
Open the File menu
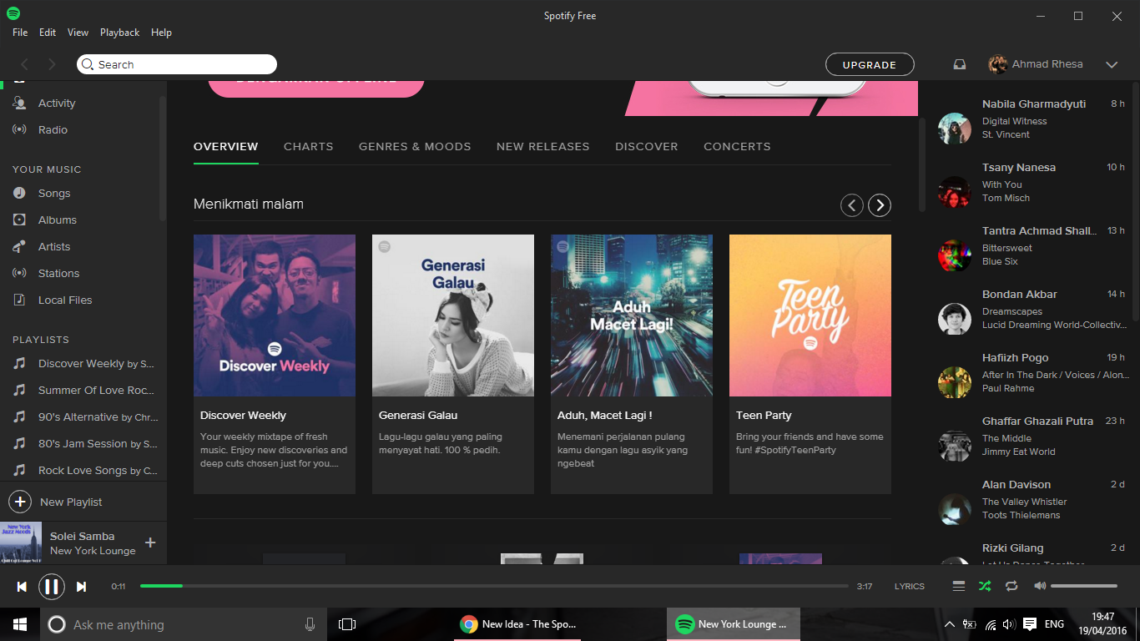click(x=20, y=33)
